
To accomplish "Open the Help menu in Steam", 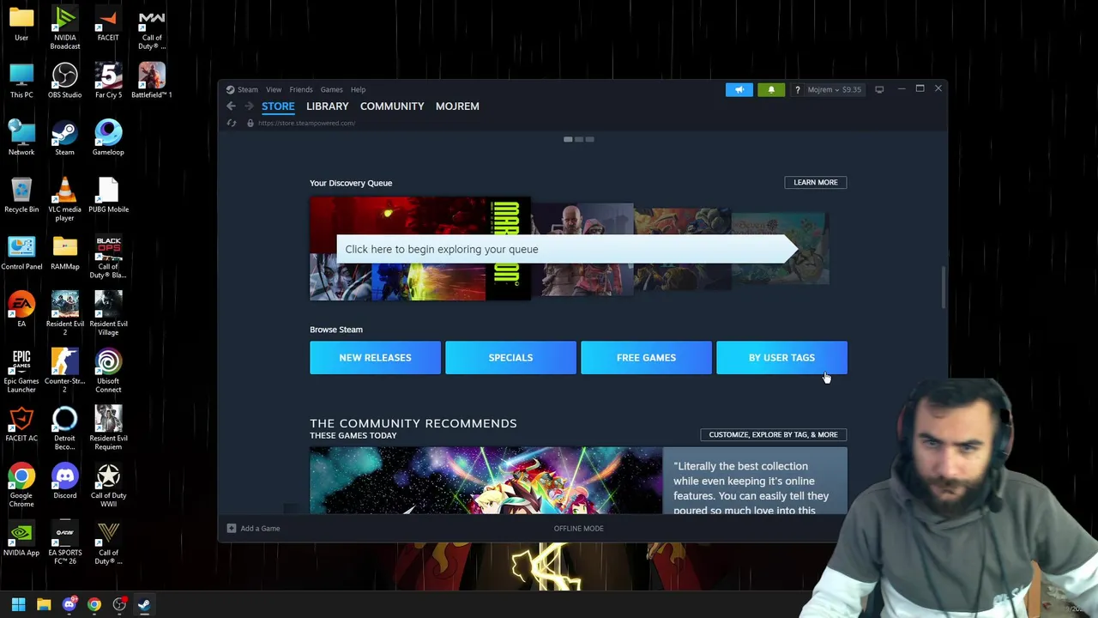I will [x=358, y=89].
